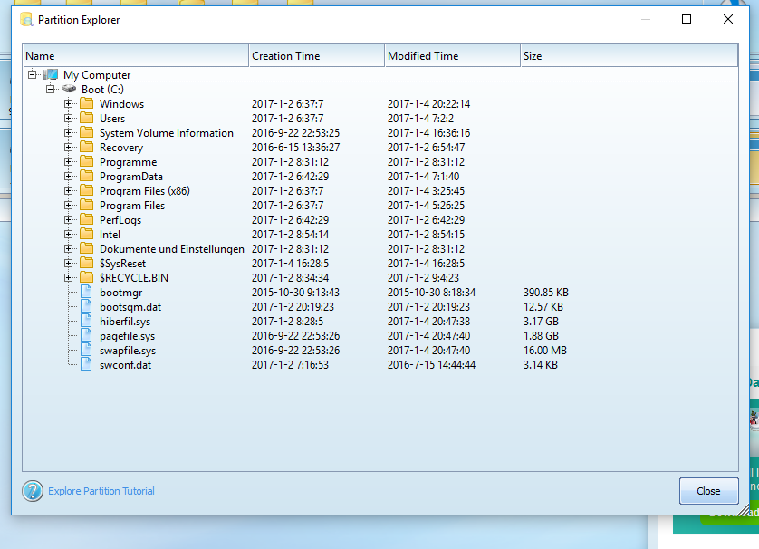Click the 3.17 GB size value

pyautogui.click(x=542, y=322)
